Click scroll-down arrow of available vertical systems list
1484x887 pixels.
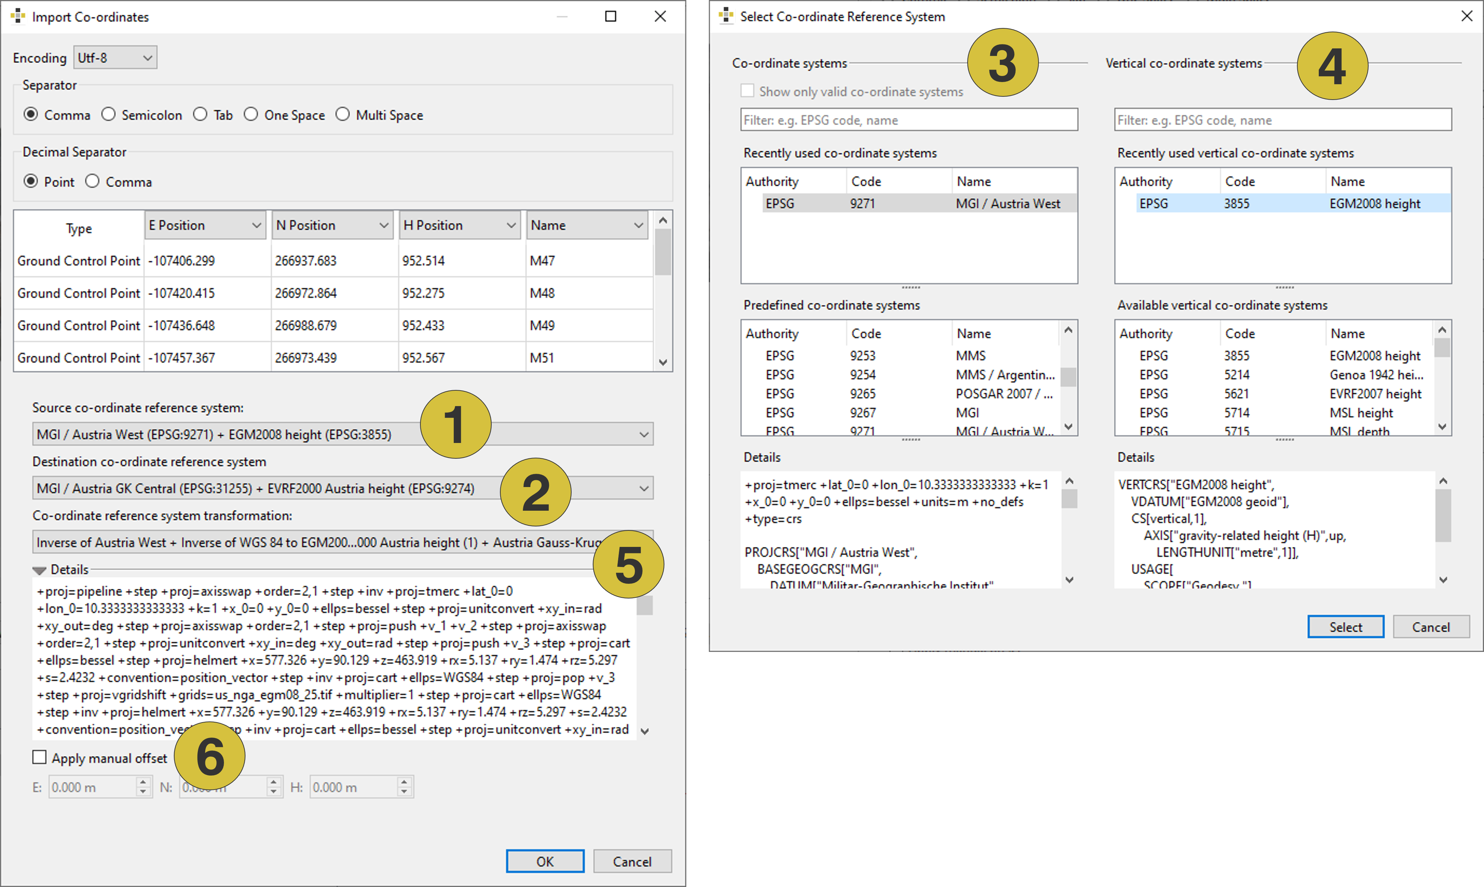tap(1442, 427)
